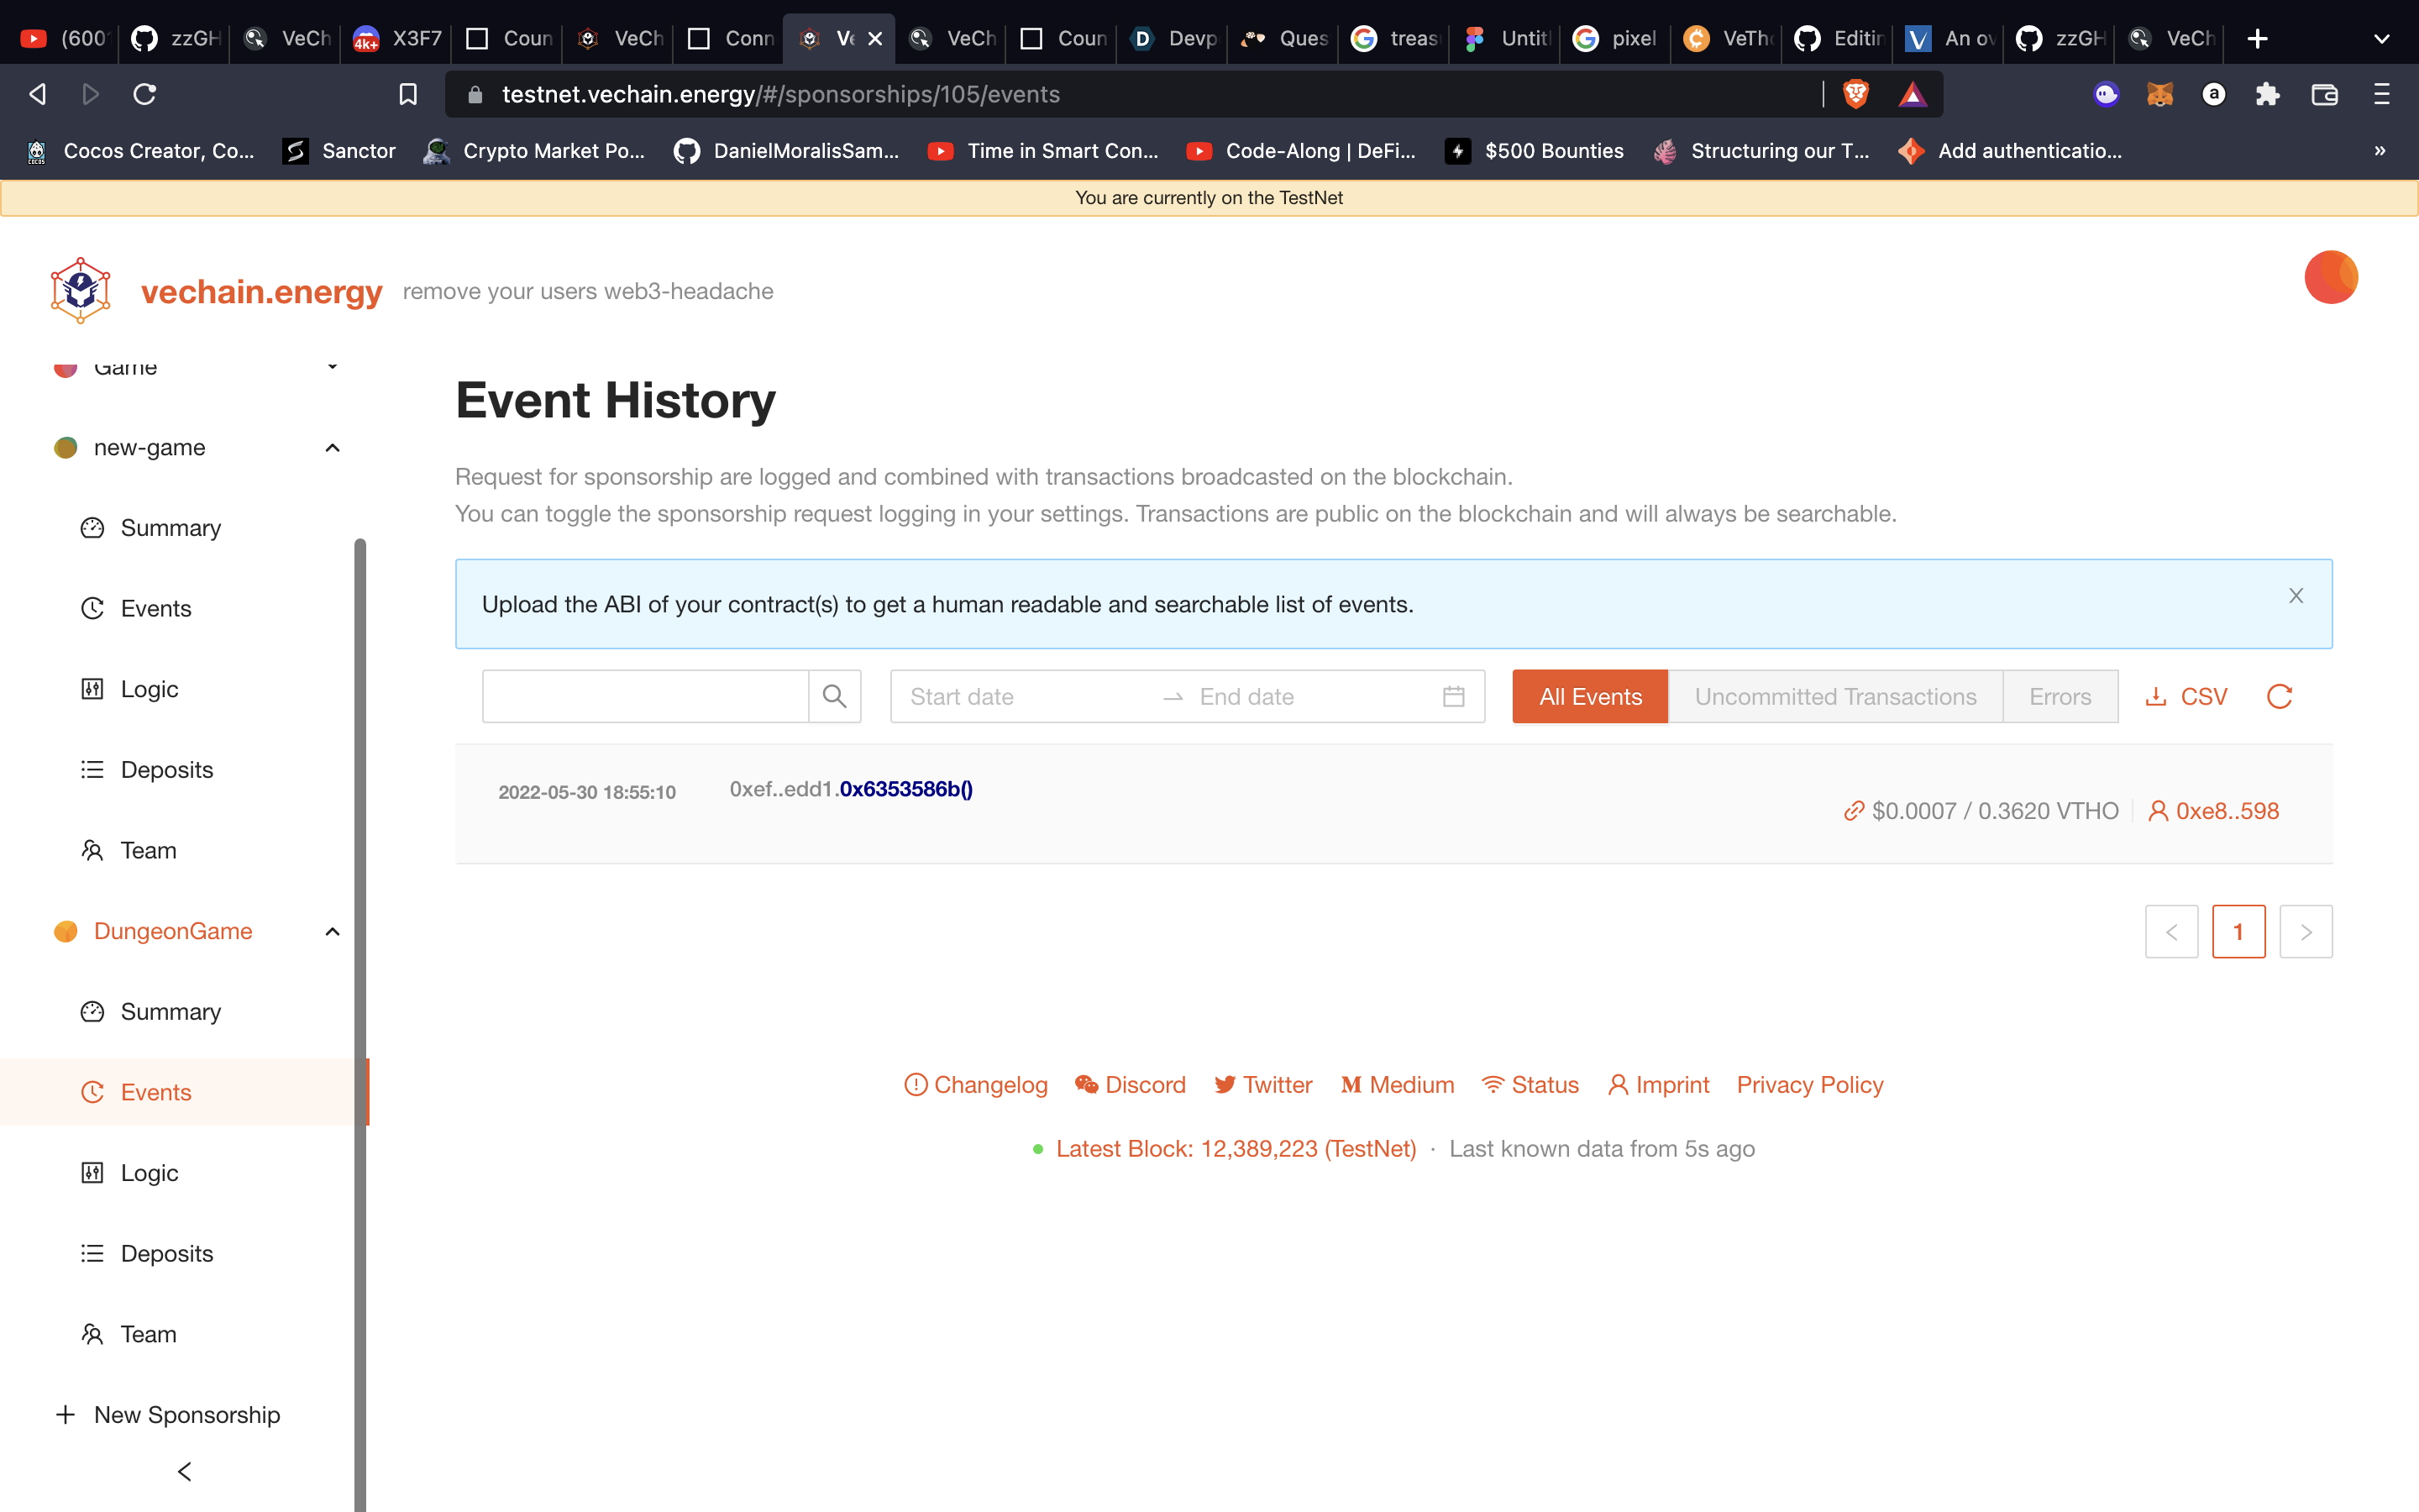The image size is (2419, 1512).
Task: Download events as CSV
Action: 2188,696
